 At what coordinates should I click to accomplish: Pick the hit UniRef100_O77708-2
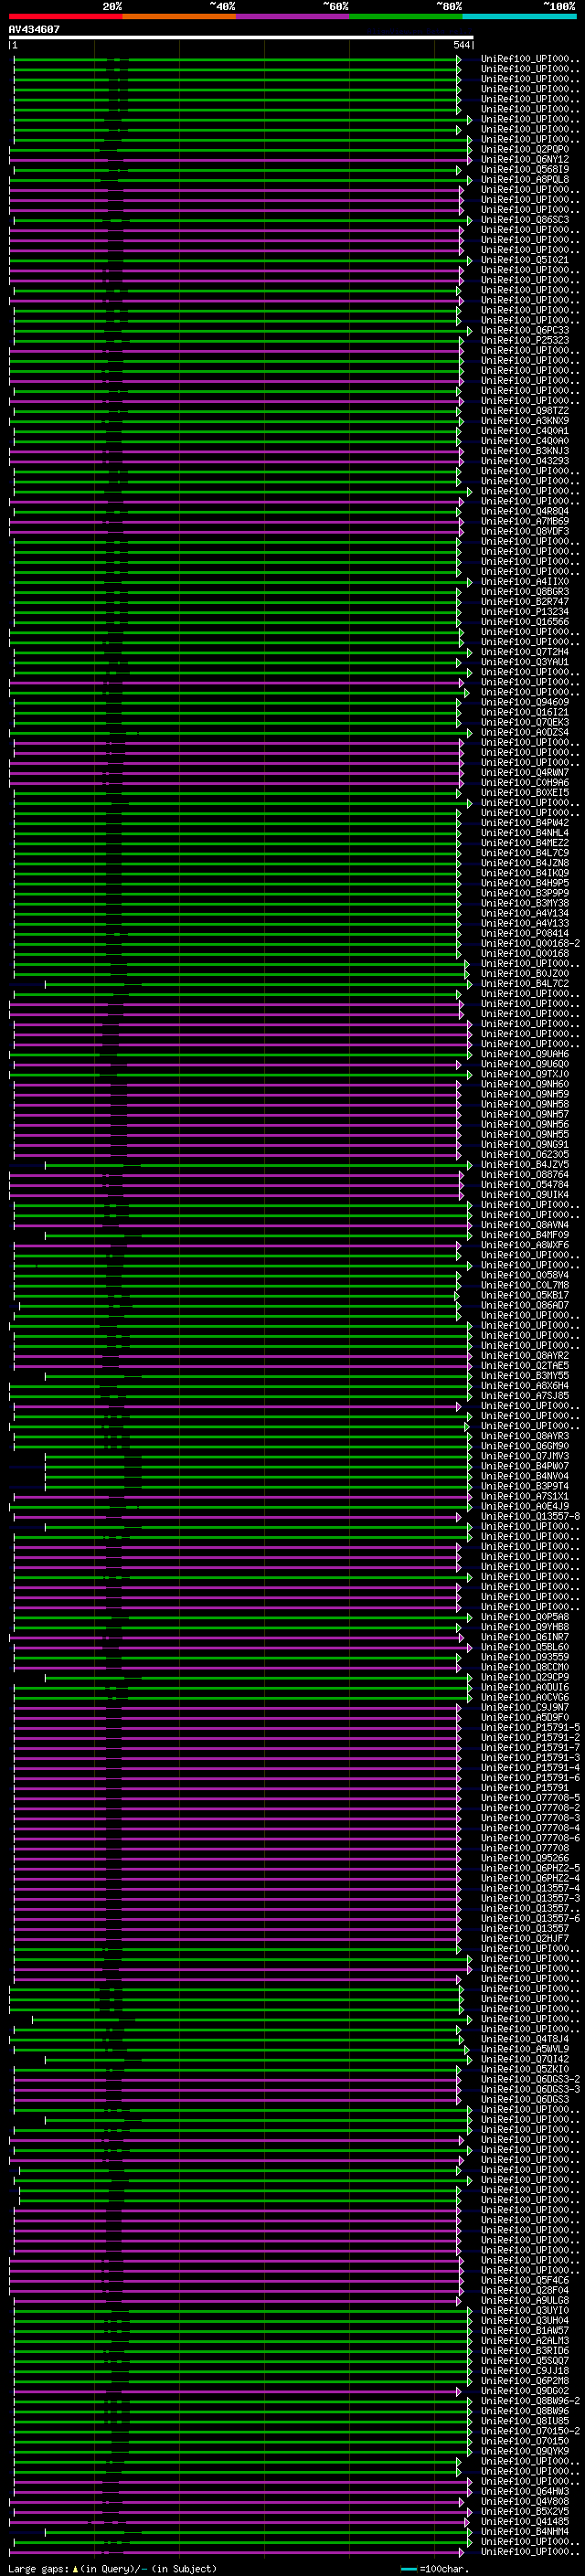click(x=530, y=1808)
